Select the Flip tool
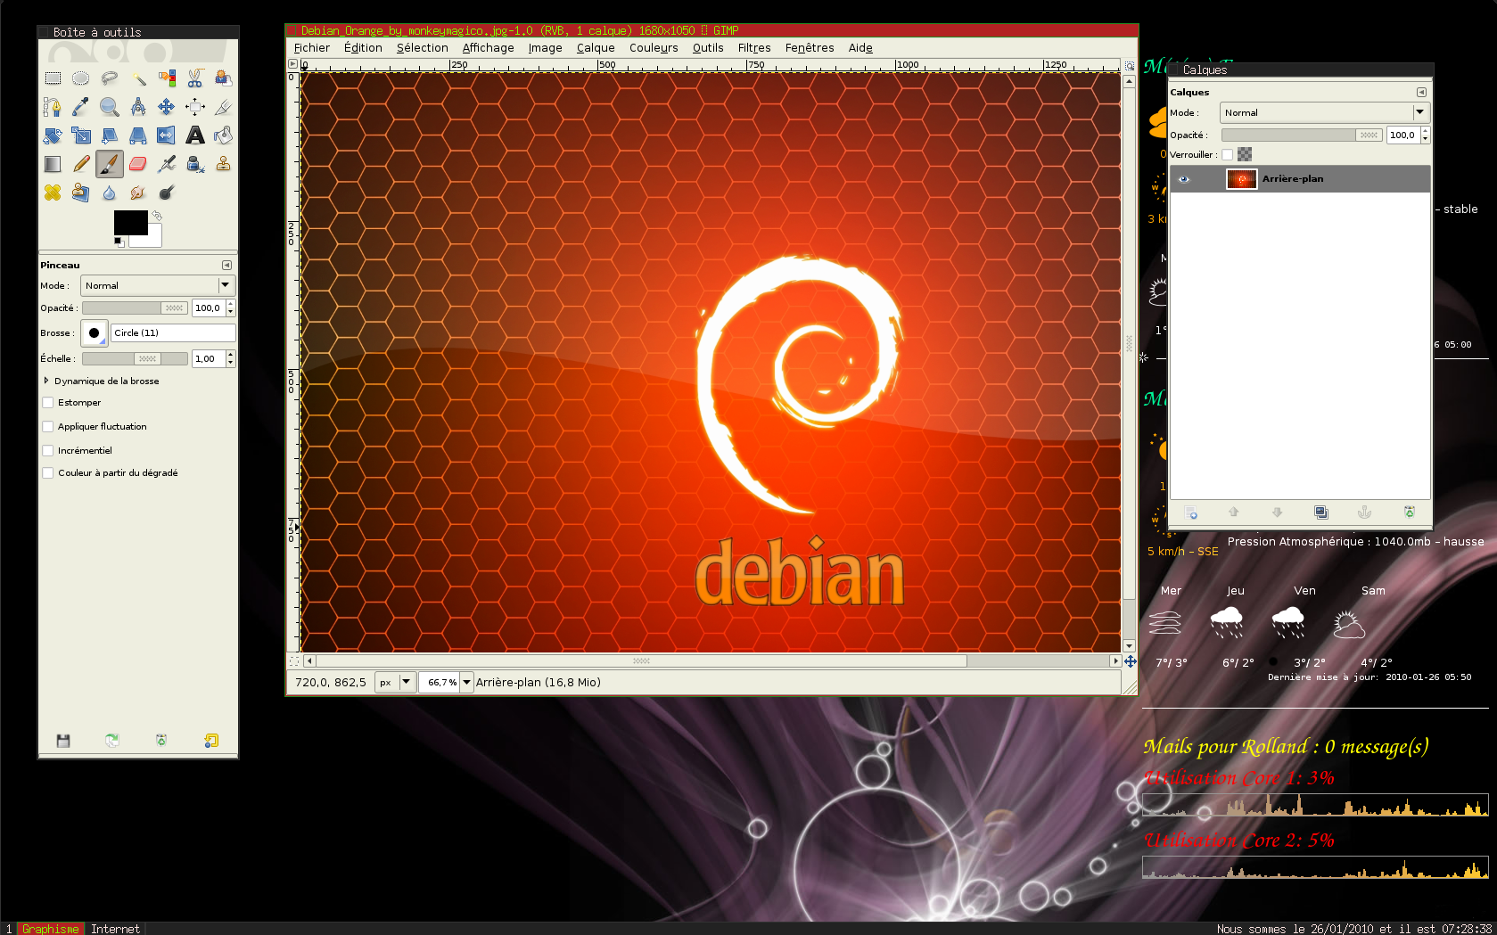 [167, 135]
